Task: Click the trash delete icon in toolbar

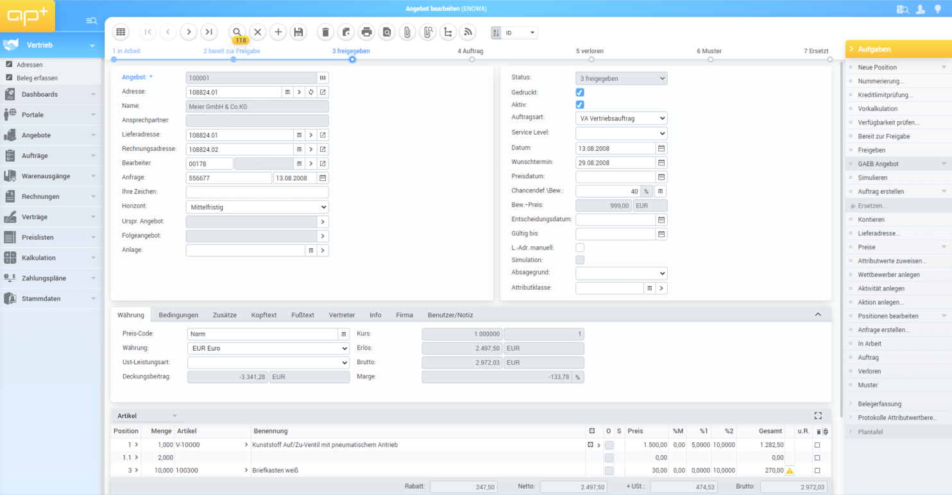Action: [x=325, y=32]
